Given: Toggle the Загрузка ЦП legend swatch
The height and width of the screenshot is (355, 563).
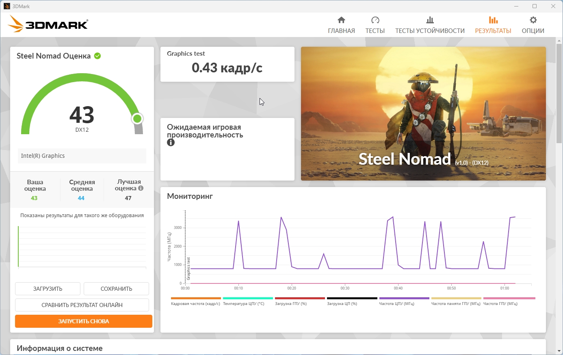Looking at the screenshot, I should click(352, 298).
